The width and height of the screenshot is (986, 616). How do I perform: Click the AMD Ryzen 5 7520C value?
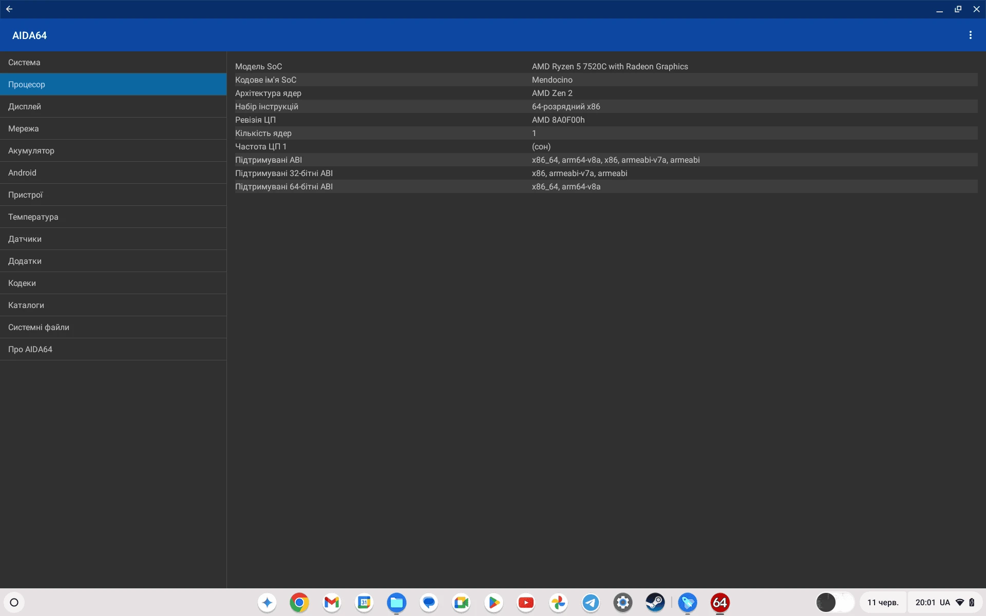610,66
